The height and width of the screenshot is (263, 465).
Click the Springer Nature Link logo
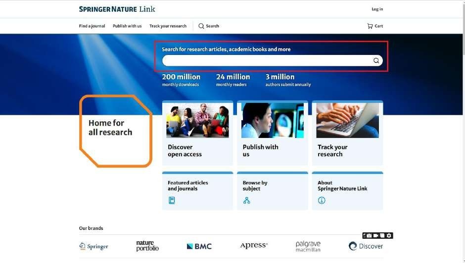(117, 9)
